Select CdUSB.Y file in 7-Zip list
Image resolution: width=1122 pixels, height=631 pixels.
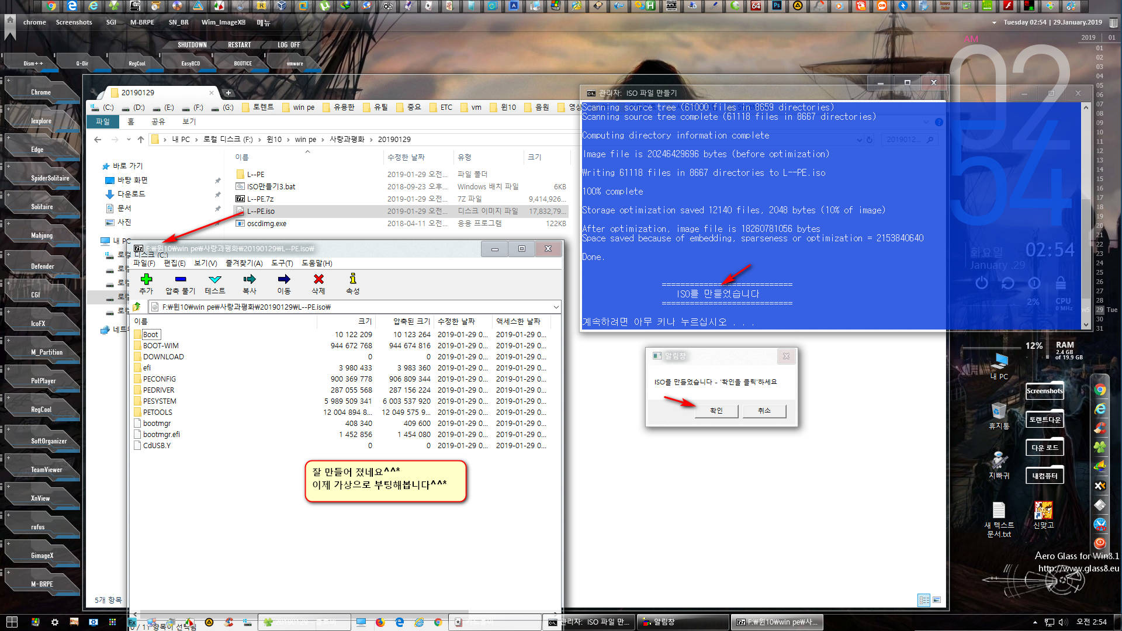click(x=157, y=446)
